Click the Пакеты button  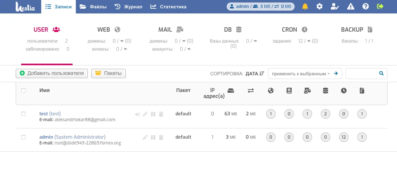(108, 73)
